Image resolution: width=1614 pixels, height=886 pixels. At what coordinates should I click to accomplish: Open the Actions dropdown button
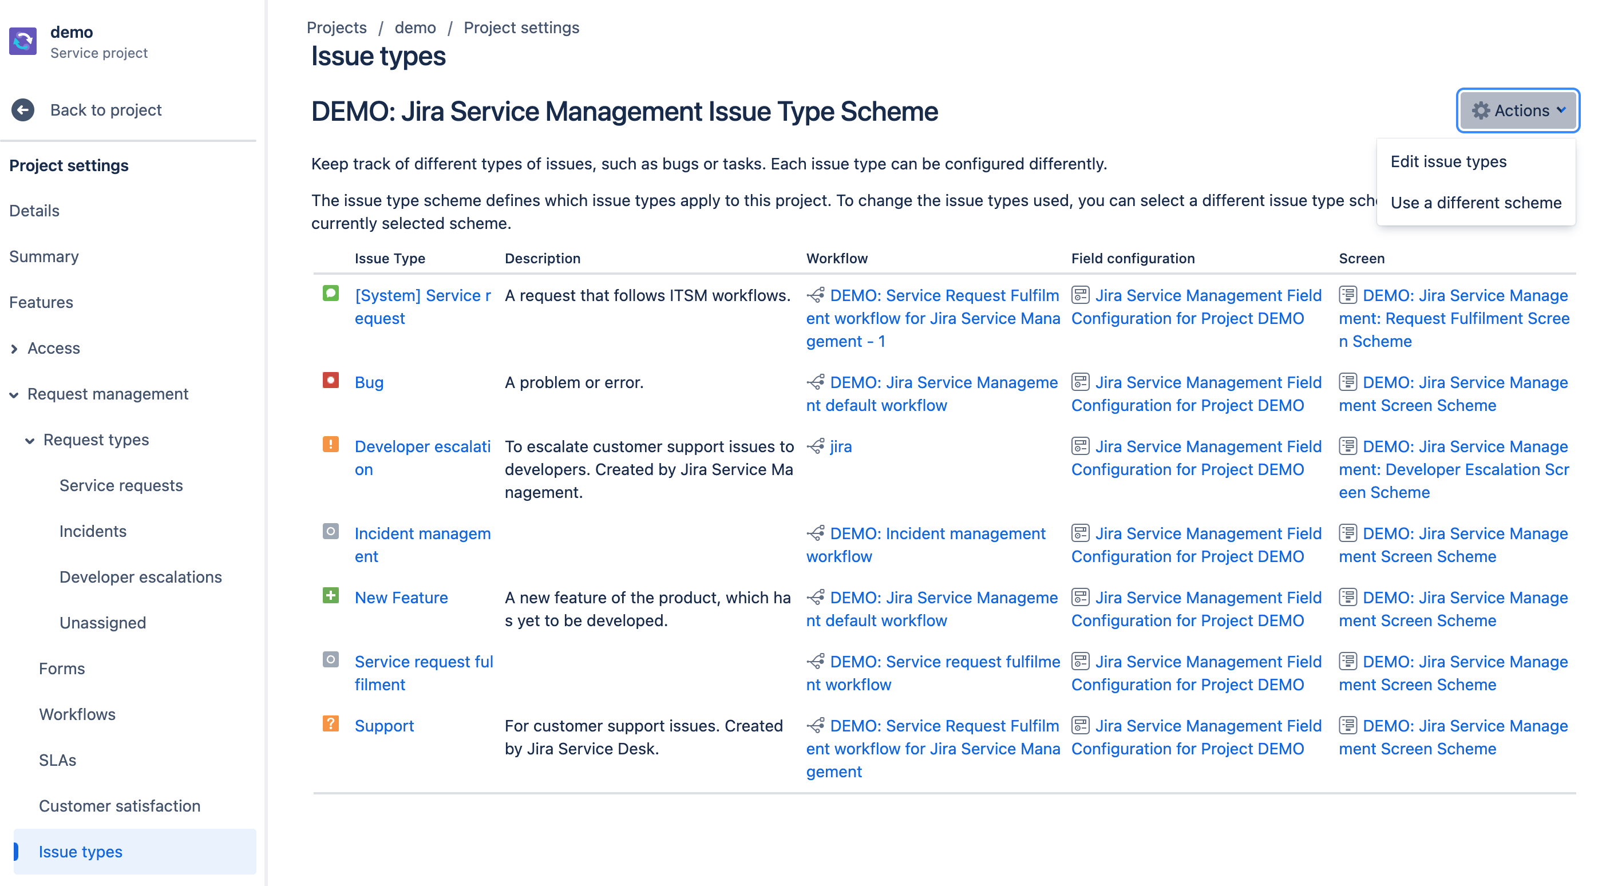1517,111
